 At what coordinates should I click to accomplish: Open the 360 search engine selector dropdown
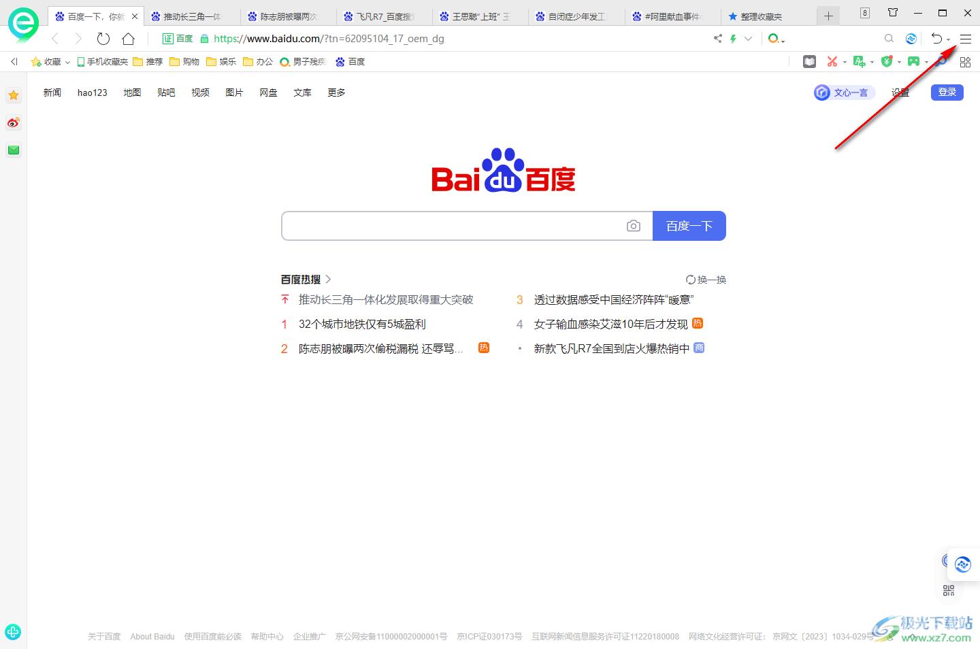point(776,39)
